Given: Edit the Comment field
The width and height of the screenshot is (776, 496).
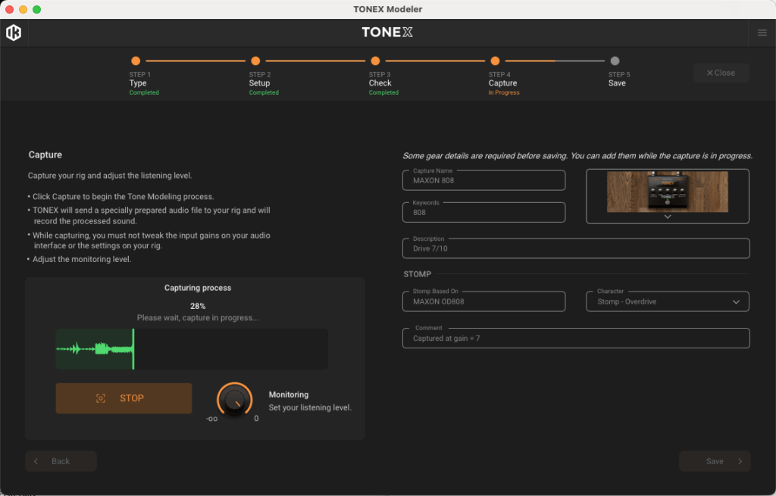Looking at the screenshot, I should (576, 338).
